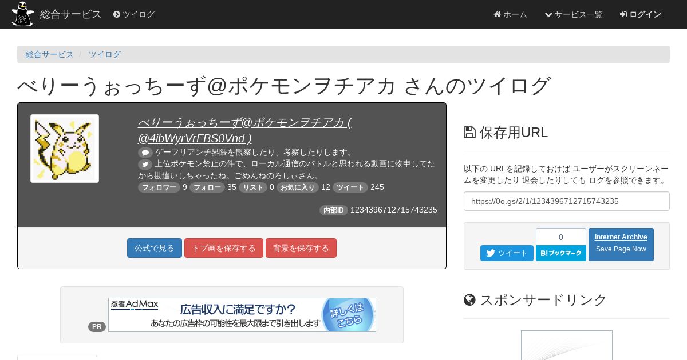Viewport: 687px width, 360px height.
Task: Click トプ画を保存する button
Action: tap(224, 248)
